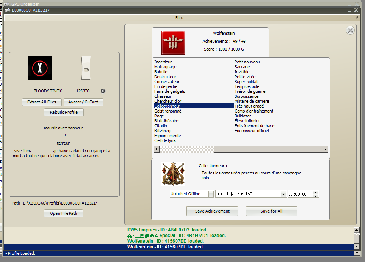Select the Chercheur d'or achievement

coord(168,101)
